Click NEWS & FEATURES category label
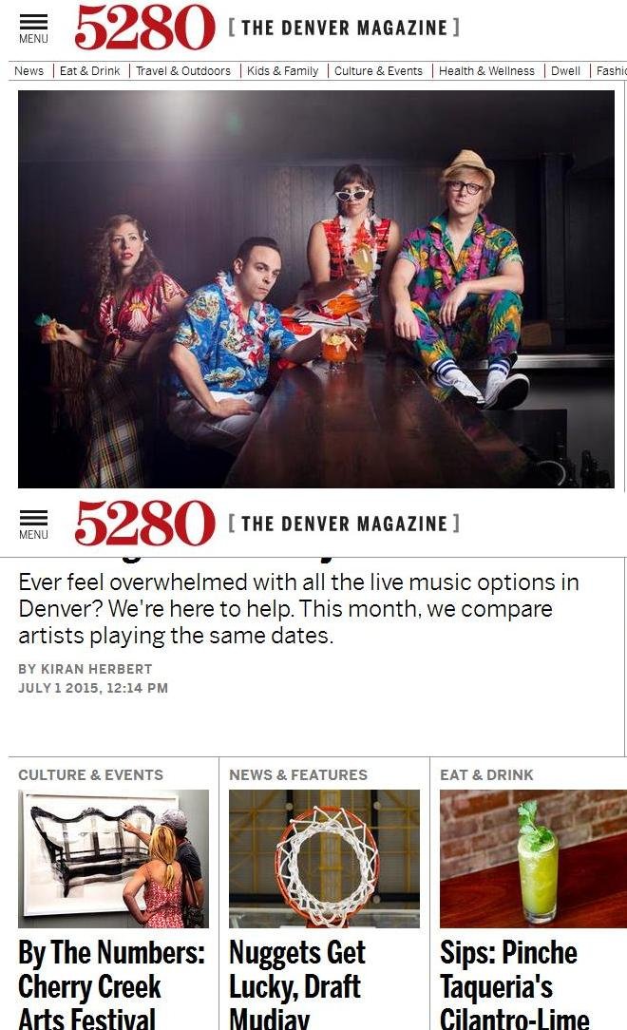 point(298,775)
